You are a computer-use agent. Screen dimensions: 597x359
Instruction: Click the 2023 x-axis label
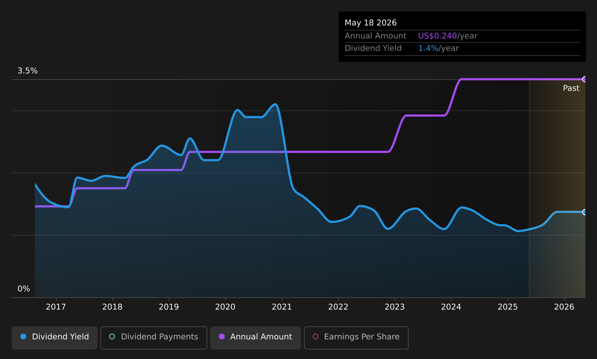tap(395, 307)
